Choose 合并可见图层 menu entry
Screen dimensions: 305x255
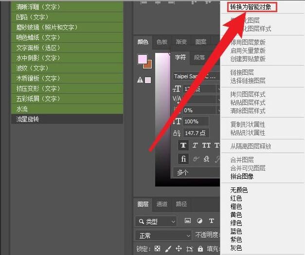[x=248, y=168]
